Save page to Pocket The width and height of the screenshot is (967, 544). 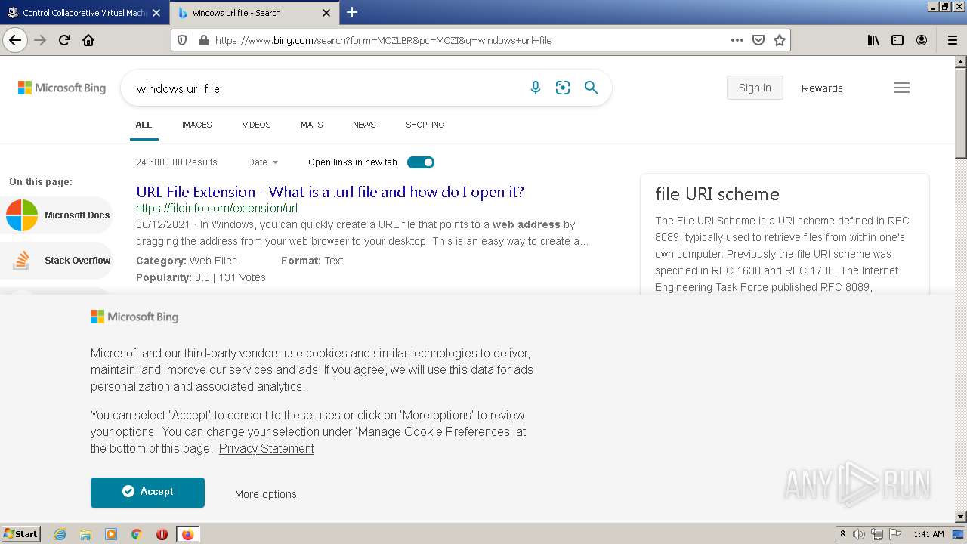coord(758,40)
